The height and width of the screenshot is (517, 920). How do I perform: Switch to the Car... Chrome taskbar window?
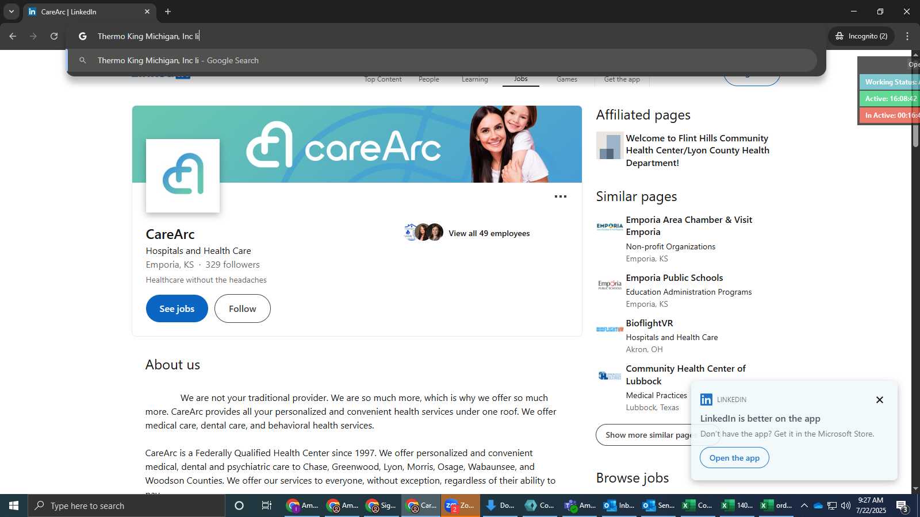pyautogui.click(x=421, y=506)
